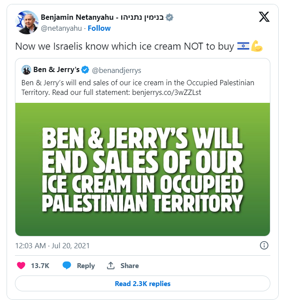Open the @netanyahu handle link

61,29
